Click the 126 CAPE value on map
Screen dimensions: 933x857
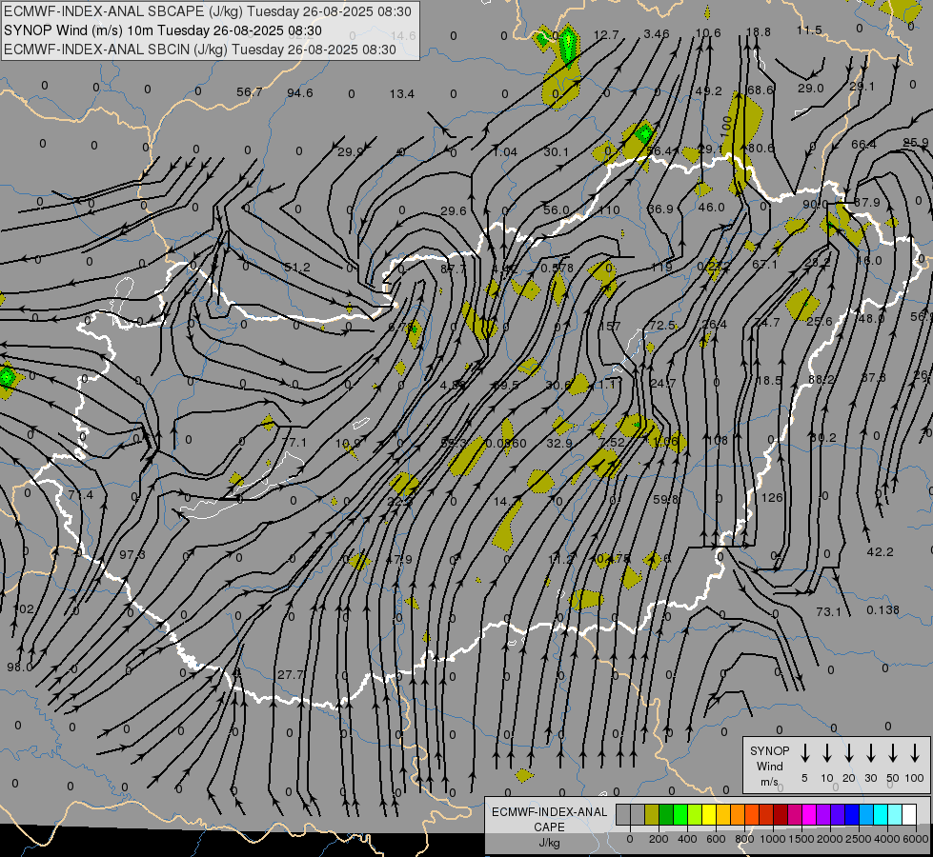772,497
